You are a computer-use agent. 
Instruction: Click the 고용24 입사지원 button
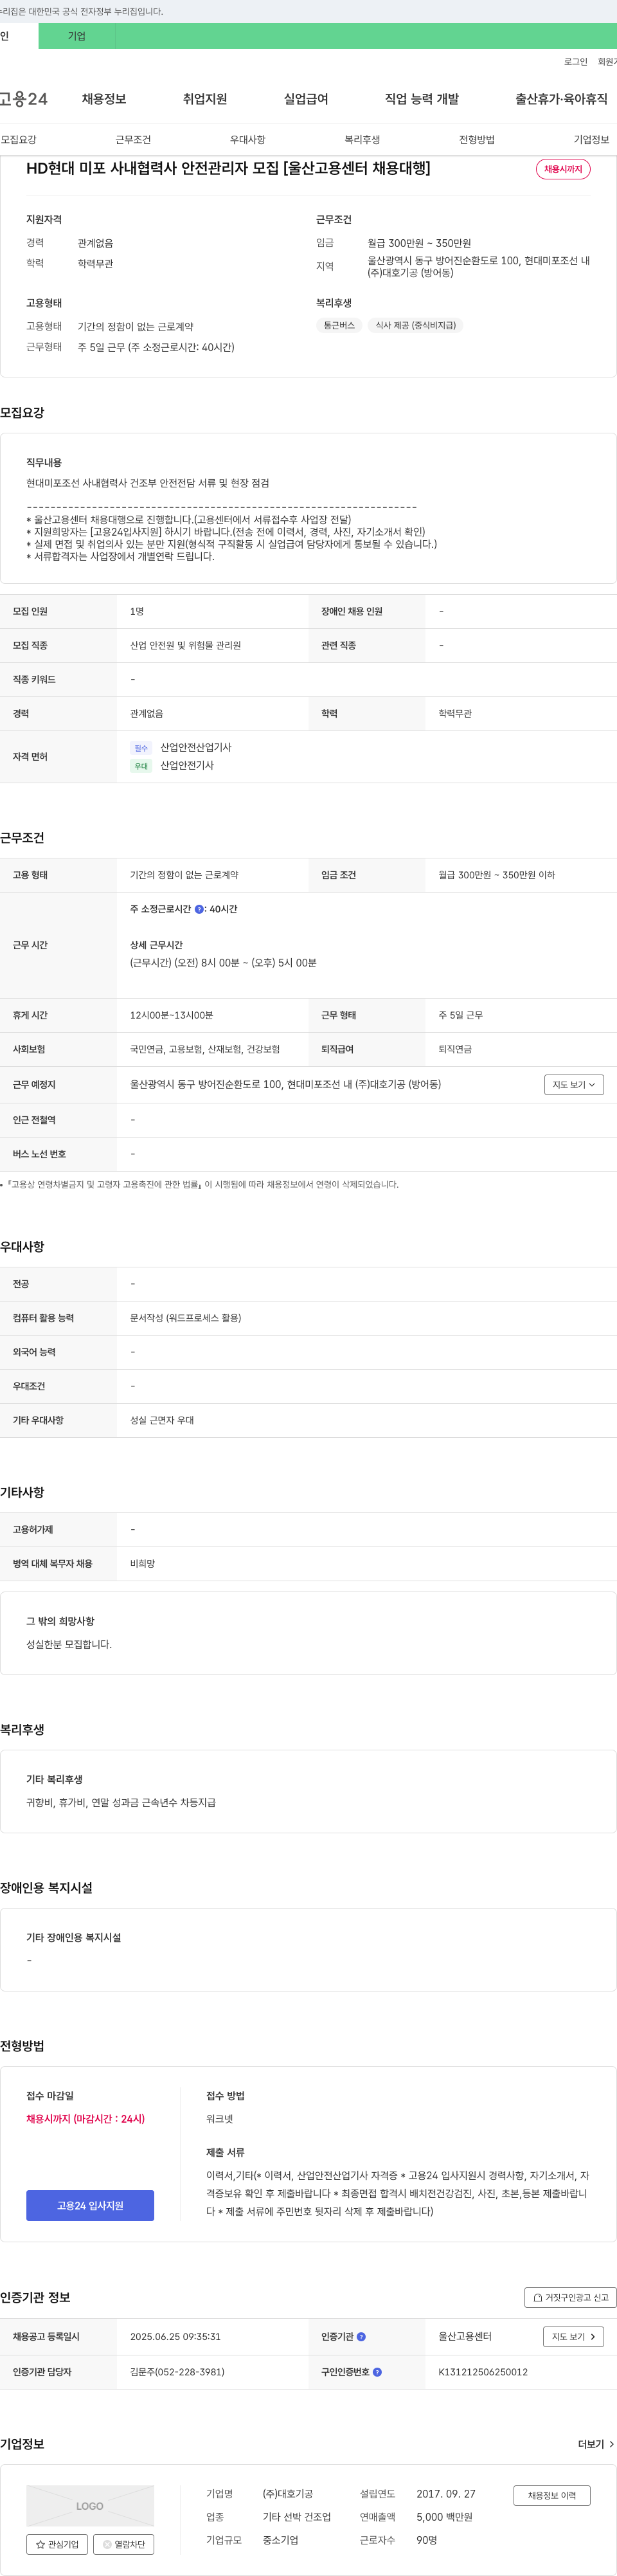[90, 2205]
